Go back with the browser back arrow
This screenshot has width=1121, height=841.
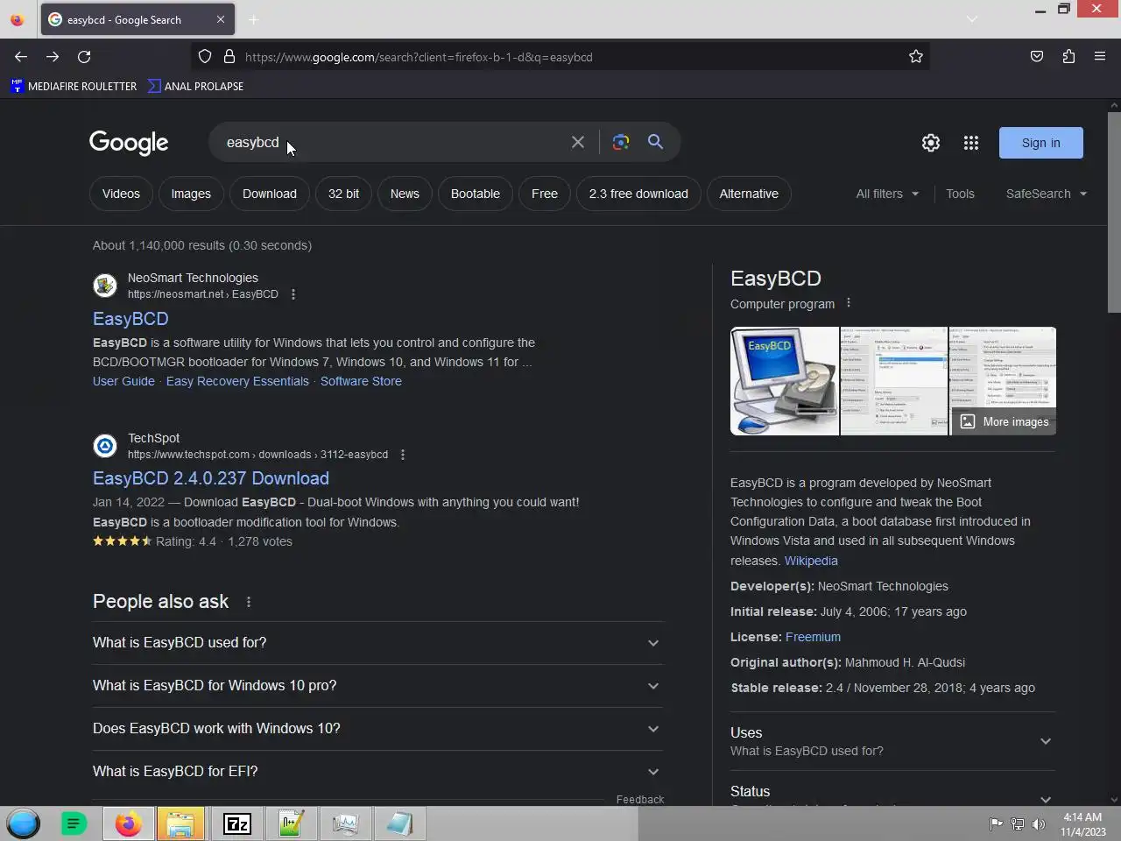[21, 57]
